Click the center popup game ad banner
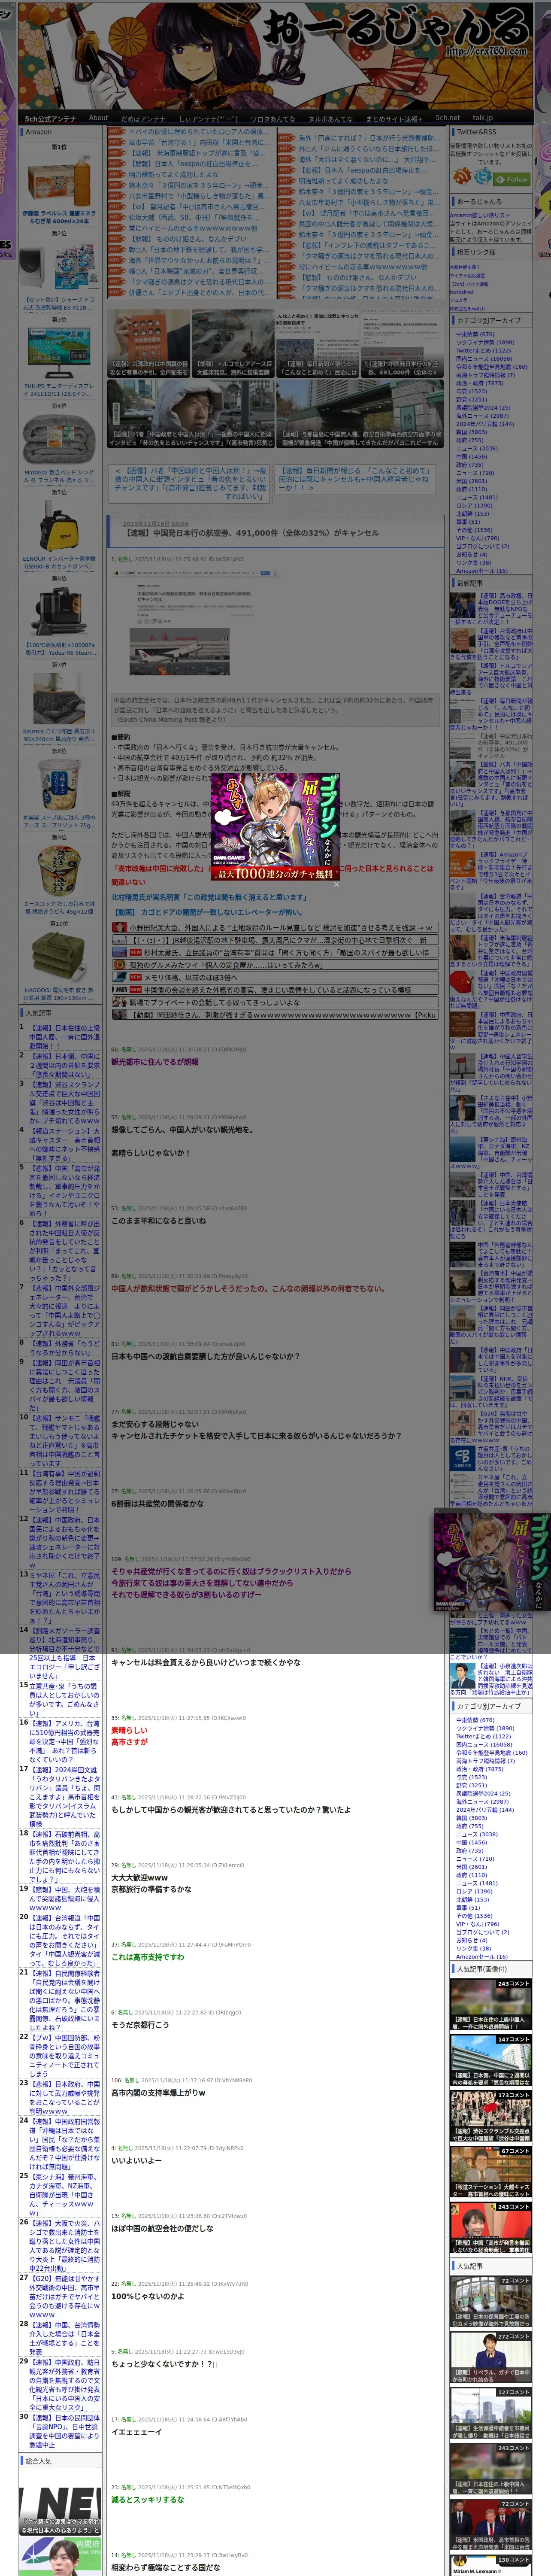The height and width of the screenshot is (2576, 551). point(275,827)
